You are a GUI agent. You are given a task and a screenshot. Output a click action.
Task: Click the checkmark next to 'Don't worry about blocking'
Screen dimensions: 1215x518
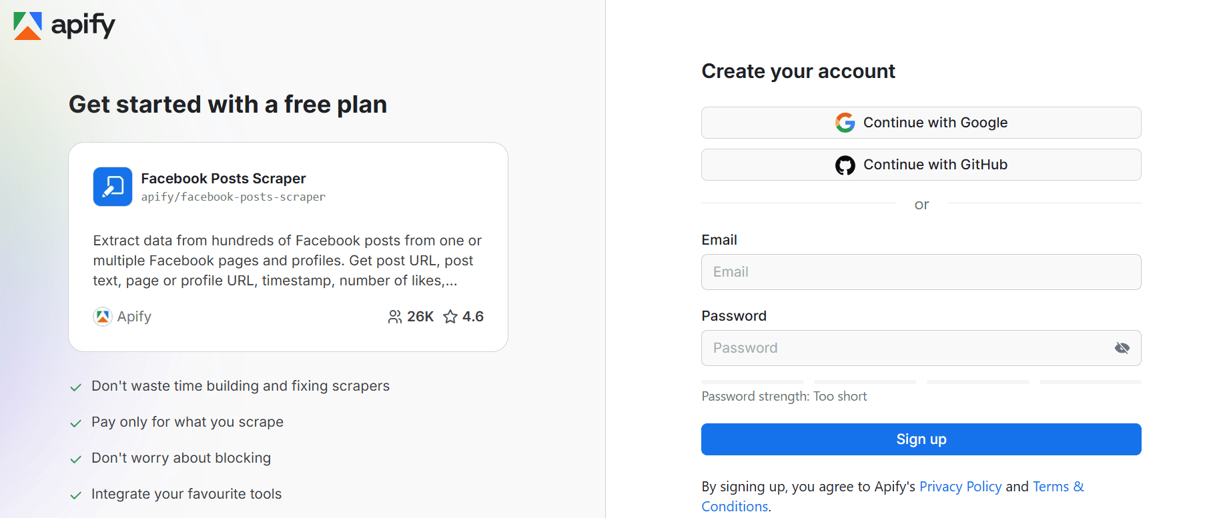point(75,458)
